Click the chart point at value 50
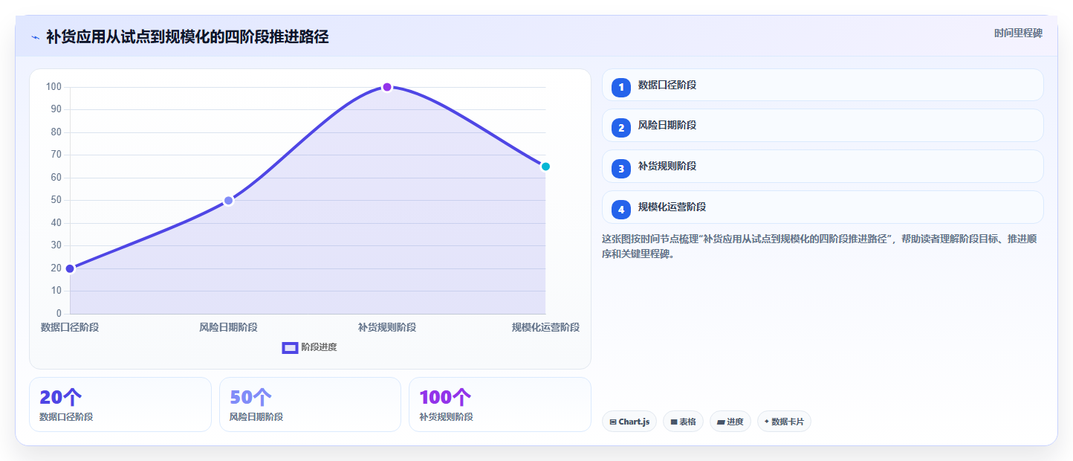 (x=229, y=201)
